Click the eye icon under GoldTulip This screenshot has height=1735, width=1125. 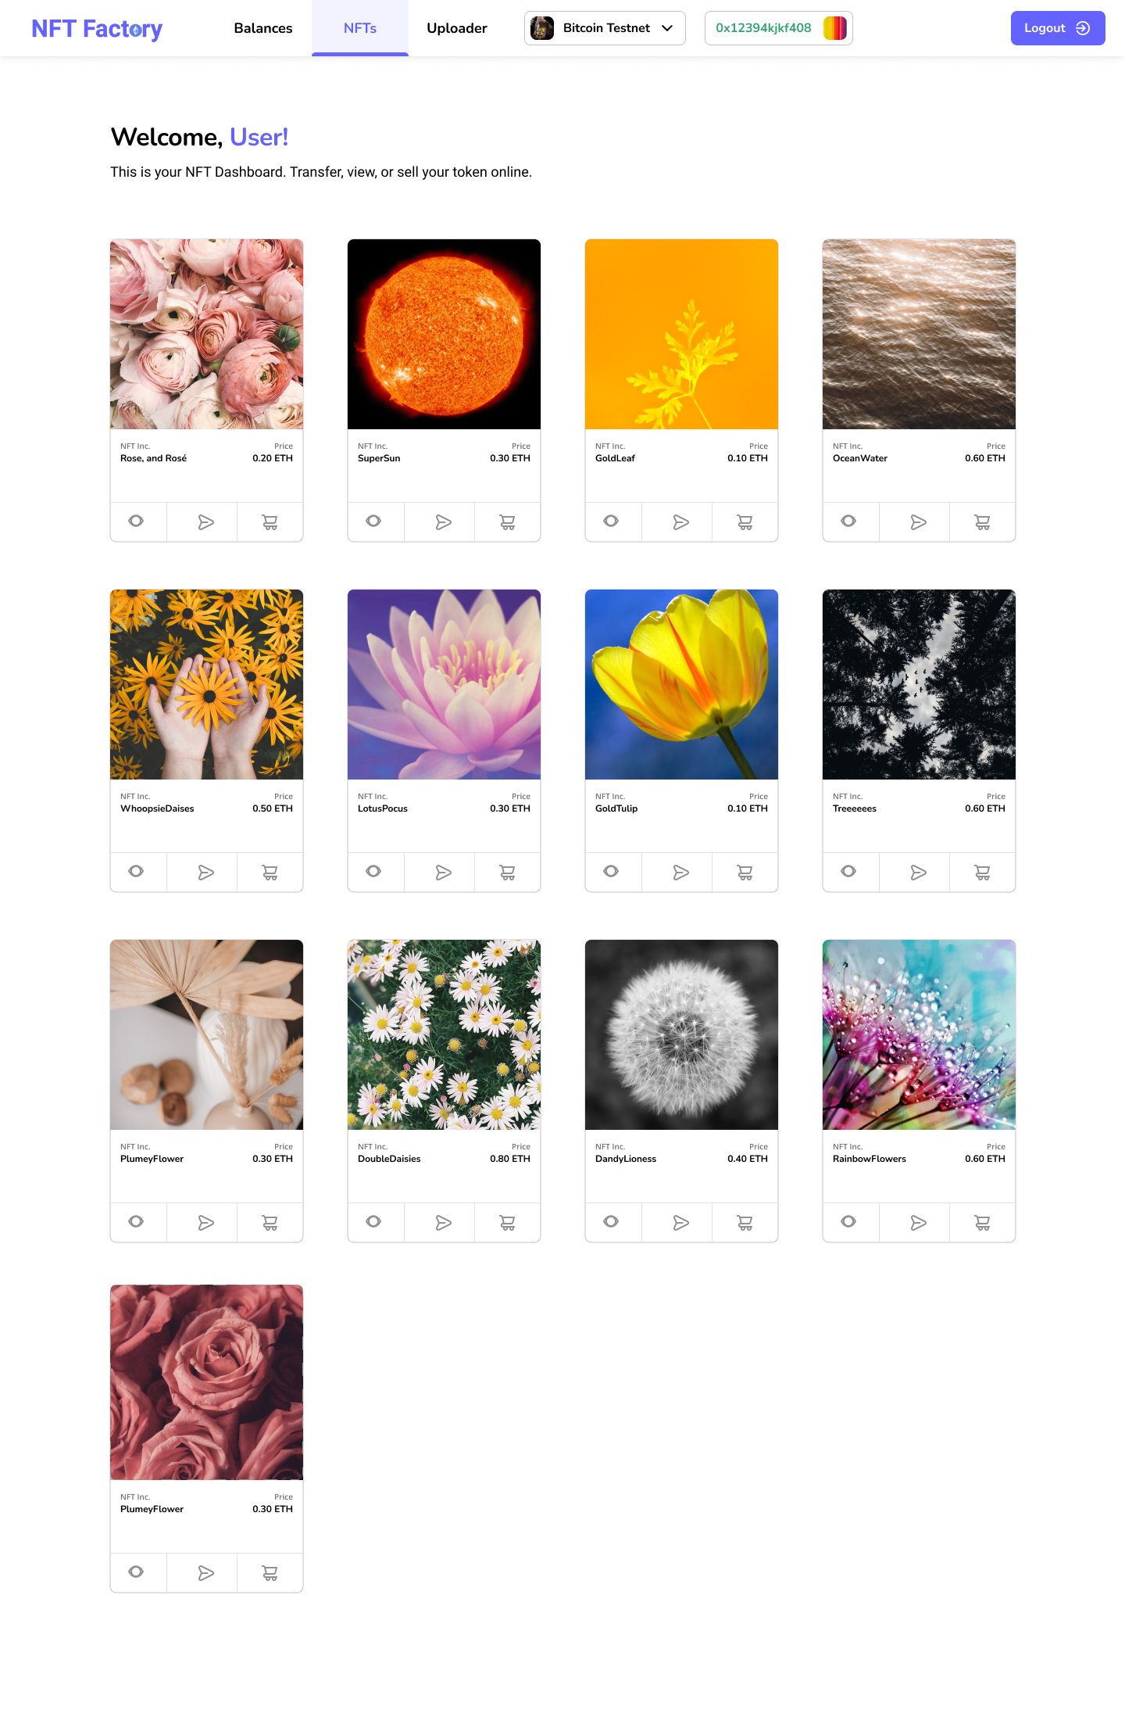tap(611, 871)
